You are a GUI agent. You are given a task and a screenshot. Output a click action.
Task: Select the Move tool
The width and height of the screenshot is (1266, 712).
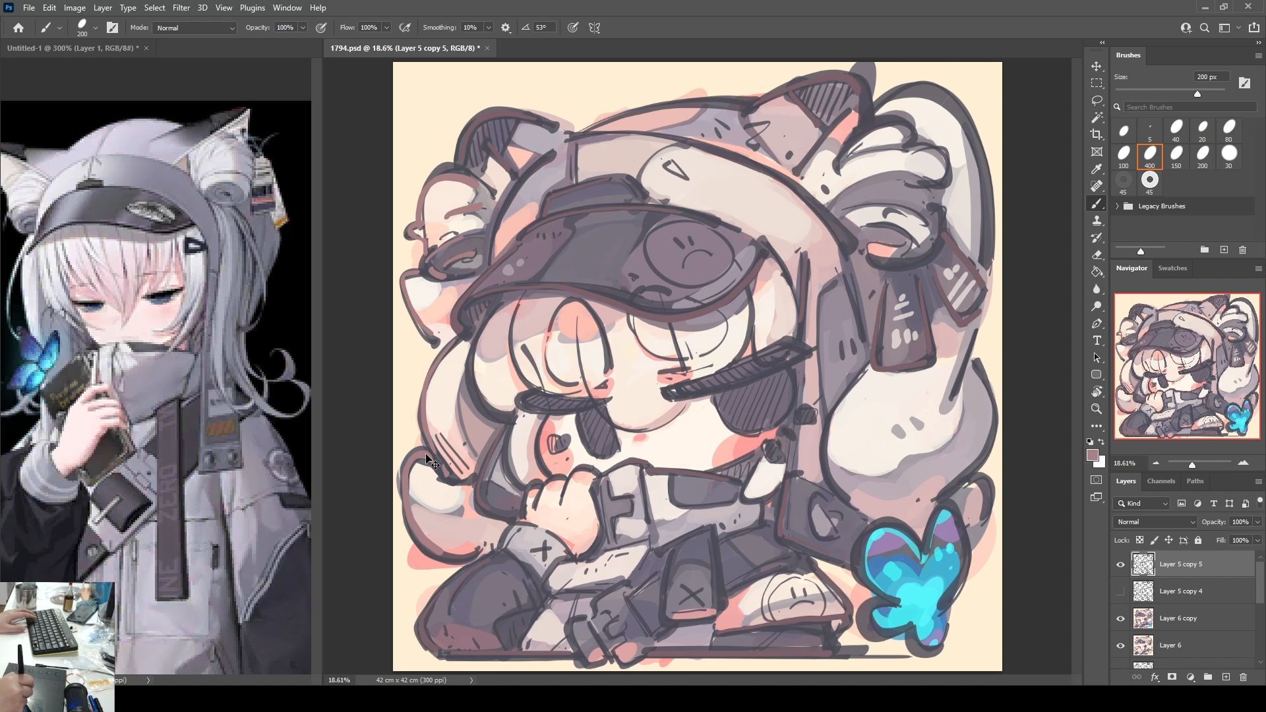click(x=1097, y=67)
